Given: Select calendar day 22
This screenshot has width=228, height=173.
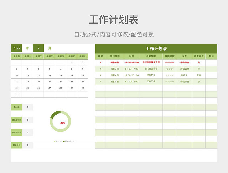Looking at the screenshot, I should pyautogui.click(x=72, y=82).
